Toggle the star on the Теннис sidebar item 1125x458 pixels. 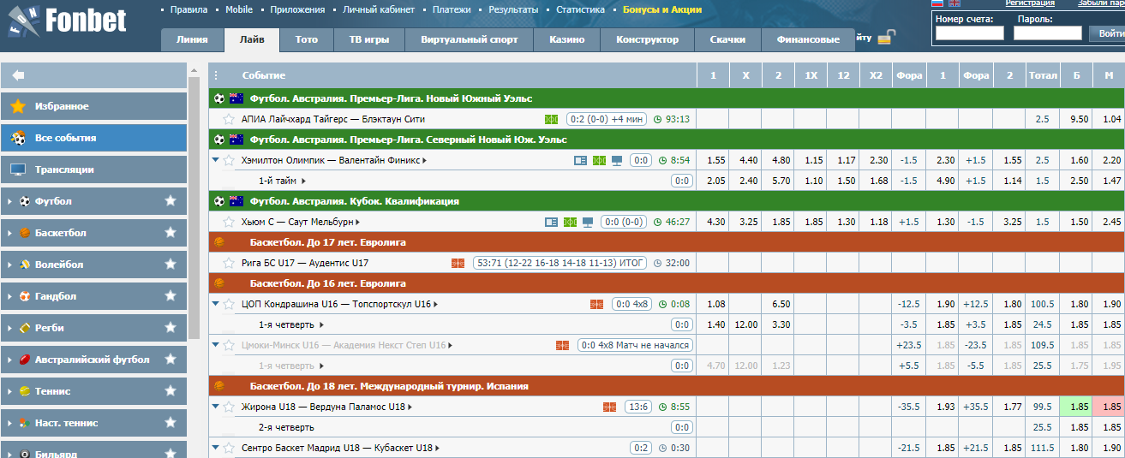click(x=171, y=391)
